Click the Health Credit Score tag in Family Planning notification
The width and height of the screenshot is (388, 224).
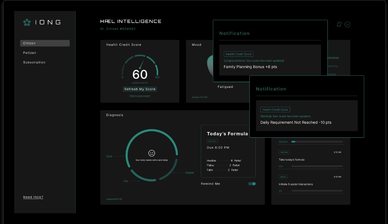pyautogui.click(x=239, y=54)
